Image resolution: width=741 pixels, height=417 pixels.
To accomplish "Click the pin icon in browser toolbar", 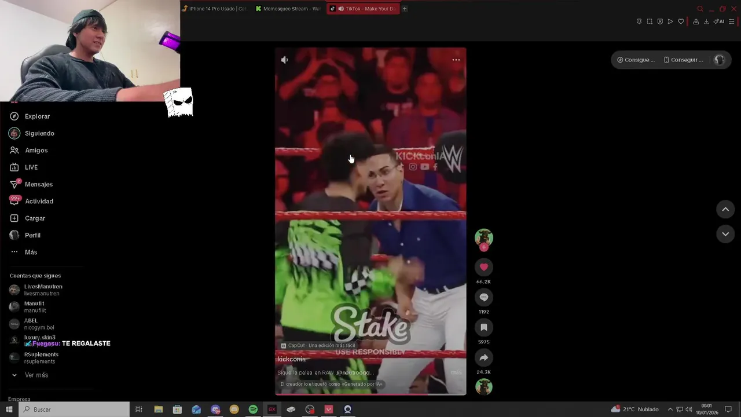I will point(639,21).
